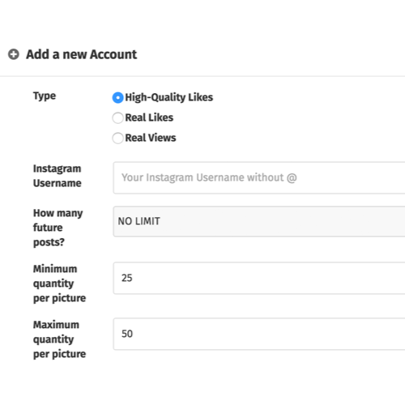405x405 pixels.
Task: Click the Minimum quantity per picture label
Action: [59, 283]
